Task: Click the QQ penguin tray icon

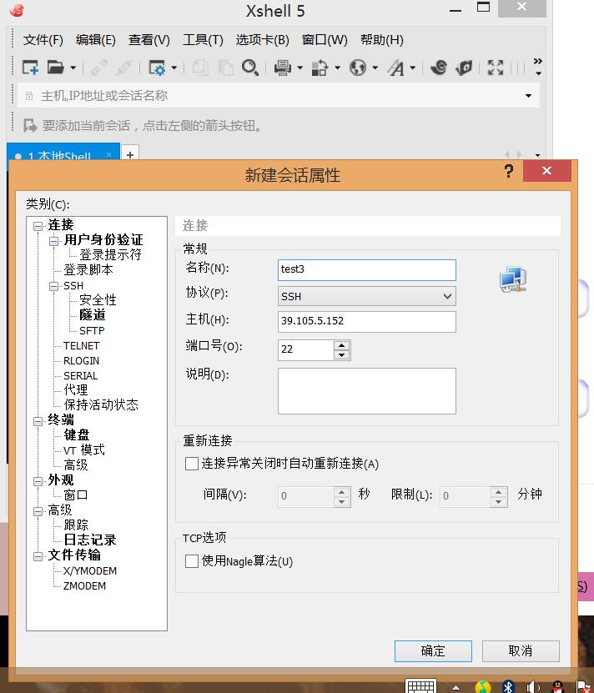Action: tap(558, 686)
